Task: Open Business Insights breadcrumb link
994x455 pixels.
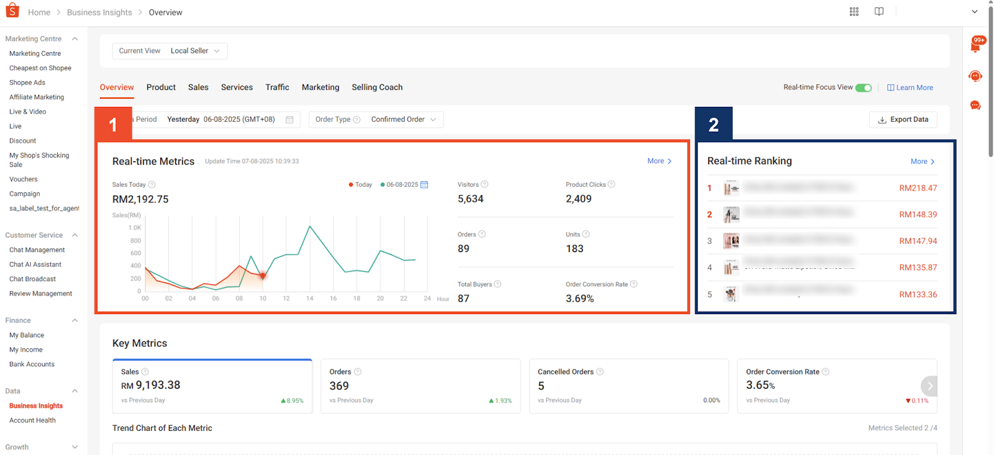Action: 99,12
